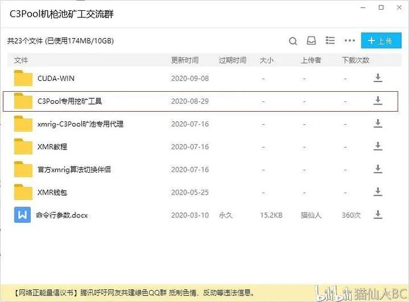Viewport: 409px width, 302px height.
Task: Click the blue 上传 upload button
Action: (x=381, y=40)
